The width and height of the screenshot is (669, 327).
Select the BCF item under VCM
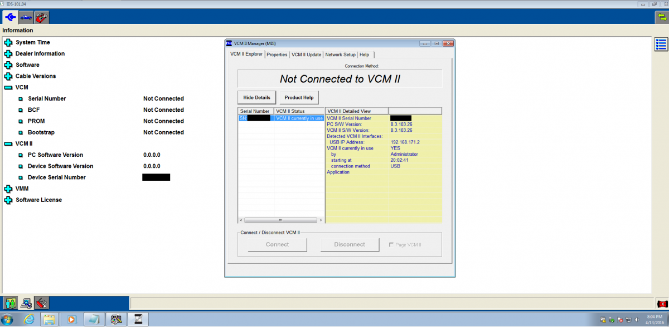click(33, 110)
